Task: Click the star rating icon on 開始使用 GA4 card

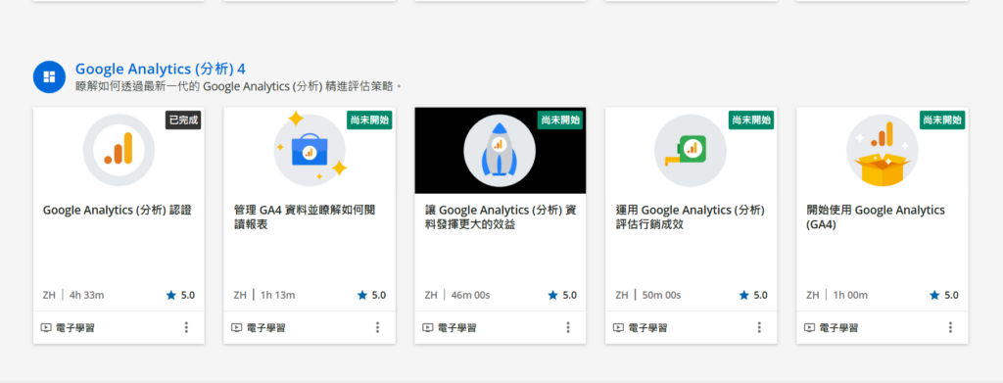Action: [x=934, y=295]
